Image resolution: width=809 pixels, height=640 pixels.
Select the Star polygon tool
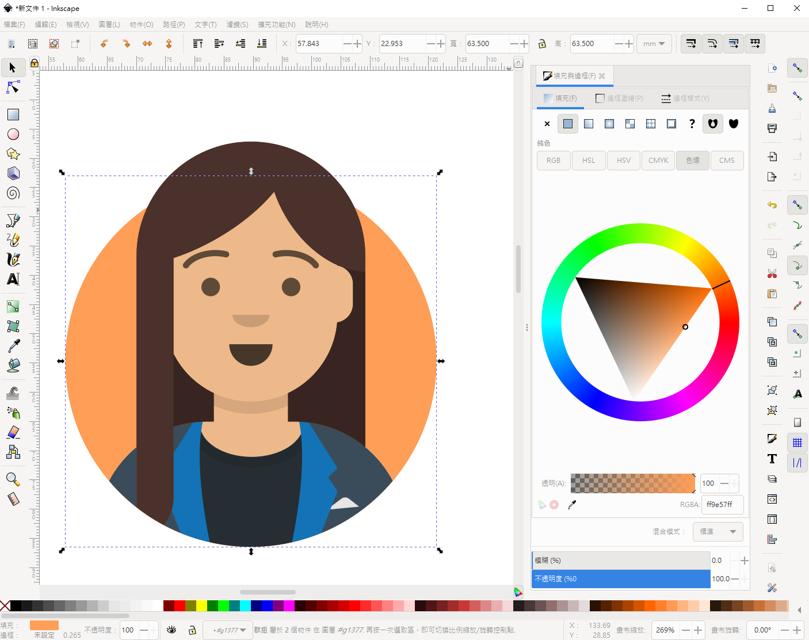point(13,154)
